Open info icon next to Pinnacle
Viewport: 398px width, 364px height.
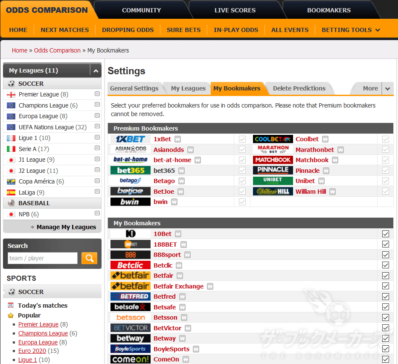pos(326,171)
